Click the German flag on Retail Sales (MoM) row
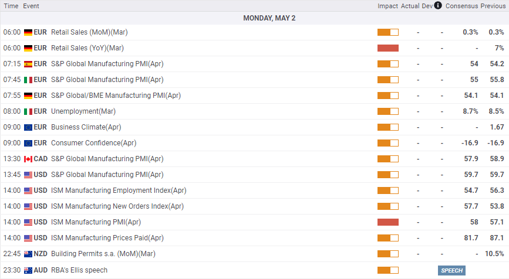The height and width of the screenshot is (279, 509). click(x=28, y=32)
